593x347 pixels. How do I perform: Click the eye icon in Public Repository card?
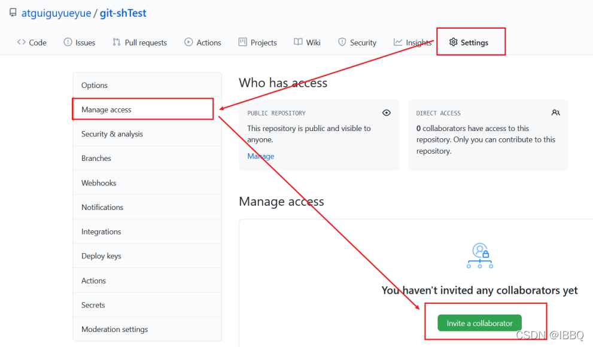386,112
